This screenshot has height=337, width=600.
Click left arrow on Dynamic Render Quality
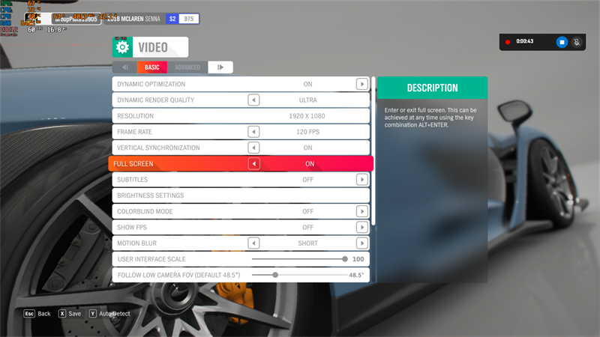click(x=253, y=100)
